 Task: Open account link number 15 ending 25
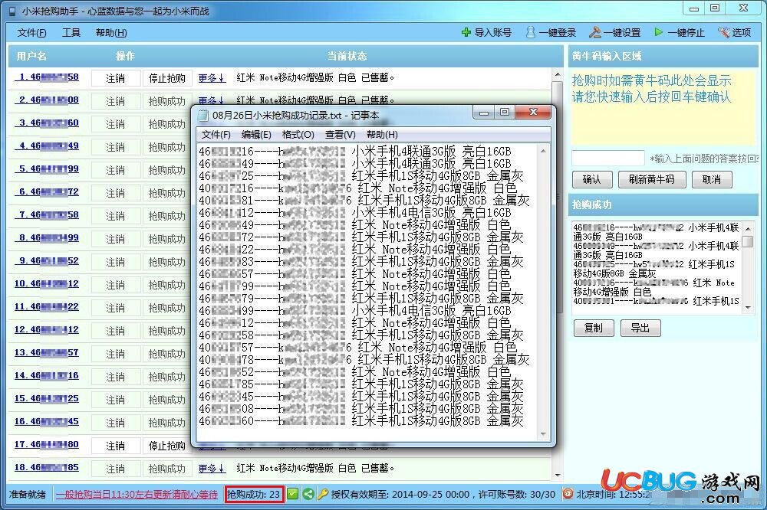(47, 398)
